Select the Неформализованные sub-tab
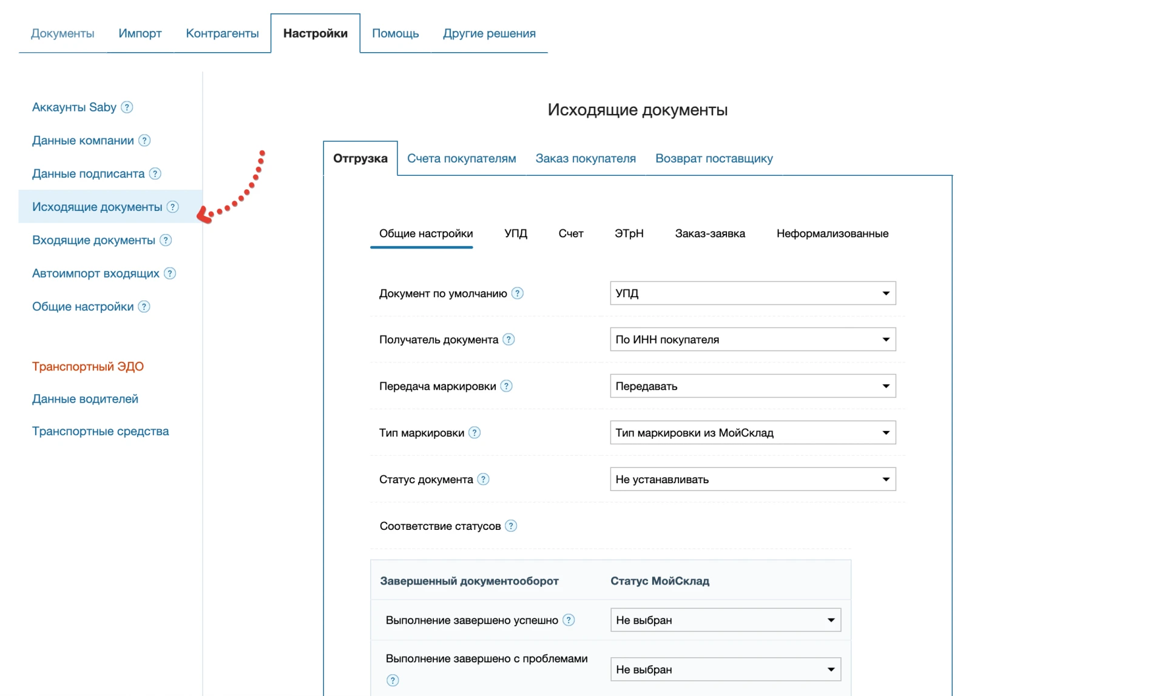The height and width of the screenshot is (696, 1165). [832, 234]
